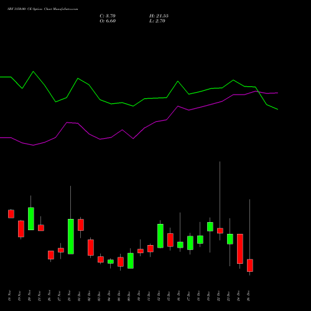Click the '21 Nov' date label
The image size is (311, 311).
39,295
